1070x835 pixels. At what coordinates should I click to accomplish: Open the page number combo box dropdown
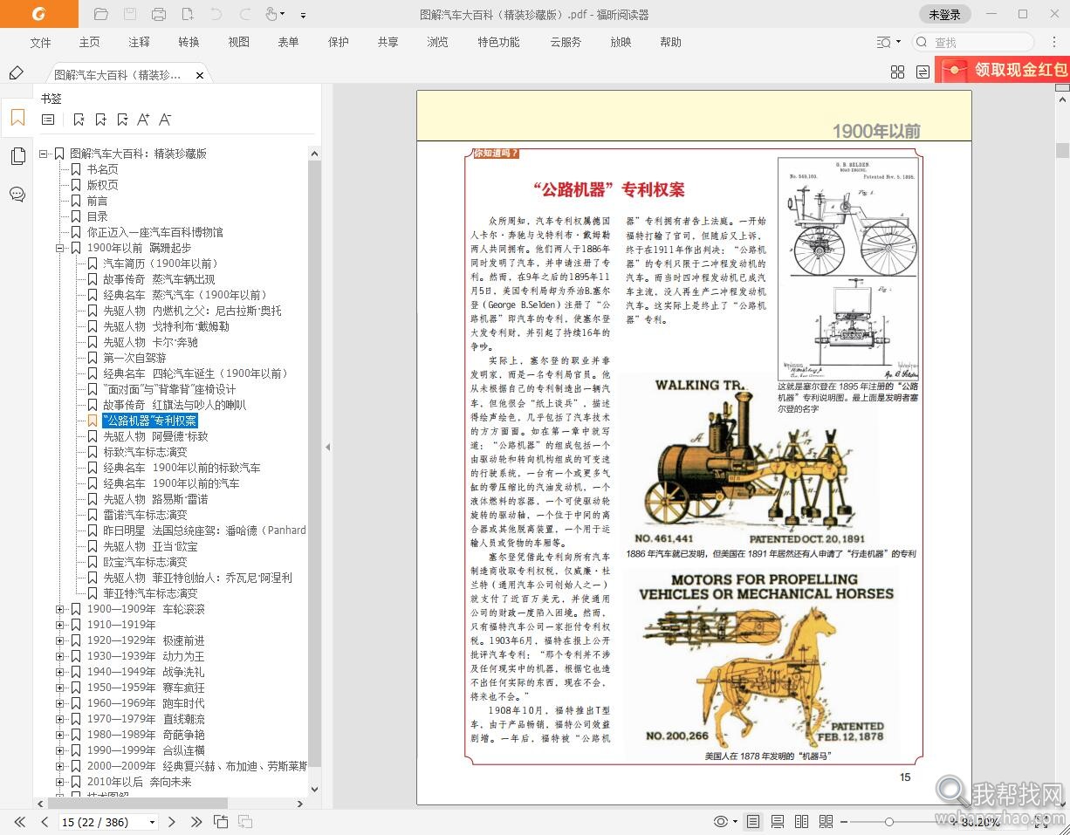153,822
